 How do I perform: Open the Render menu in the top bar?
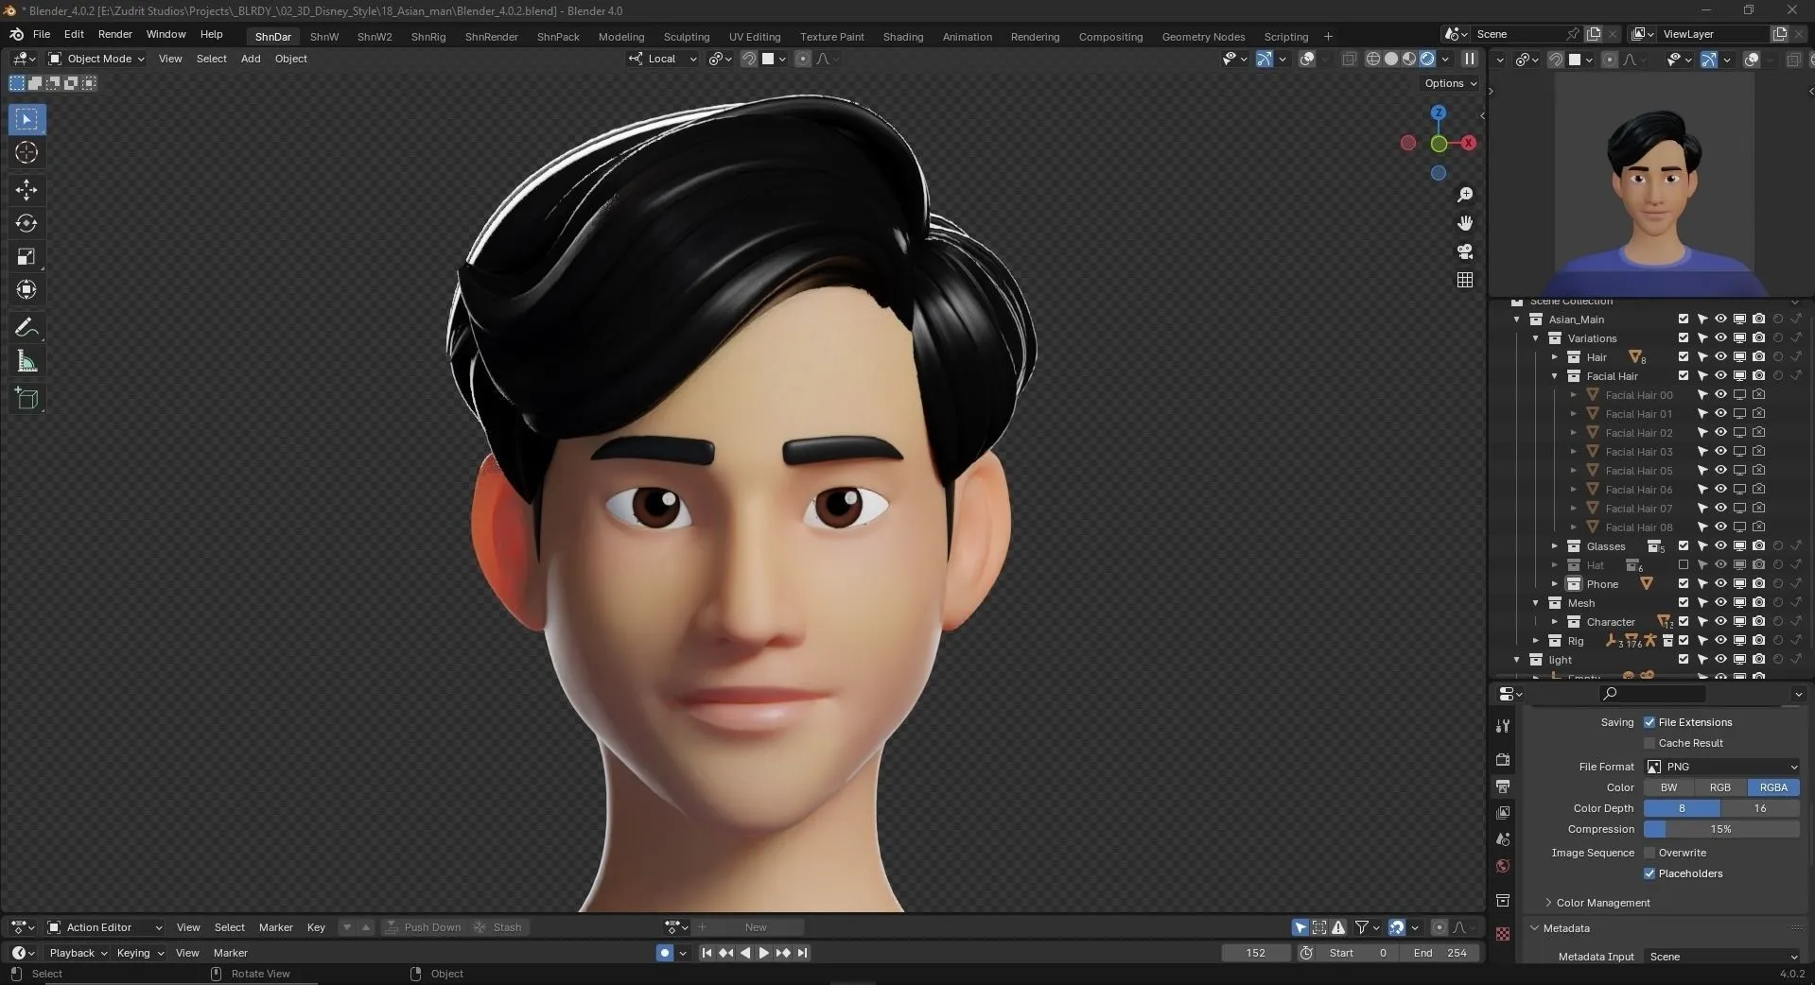pyautogui.click(x=115, y=34)
